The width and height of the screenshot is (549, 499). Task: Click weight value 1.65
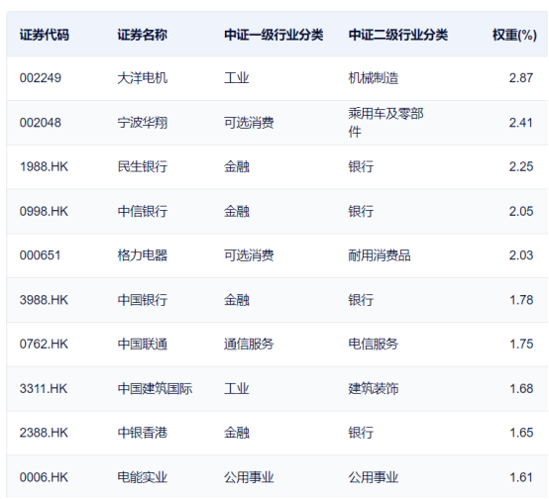521,433
